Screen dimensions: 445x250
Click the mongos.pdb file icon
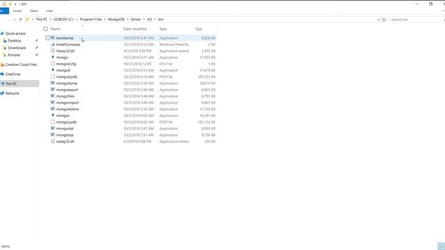[x=53, y=122]
